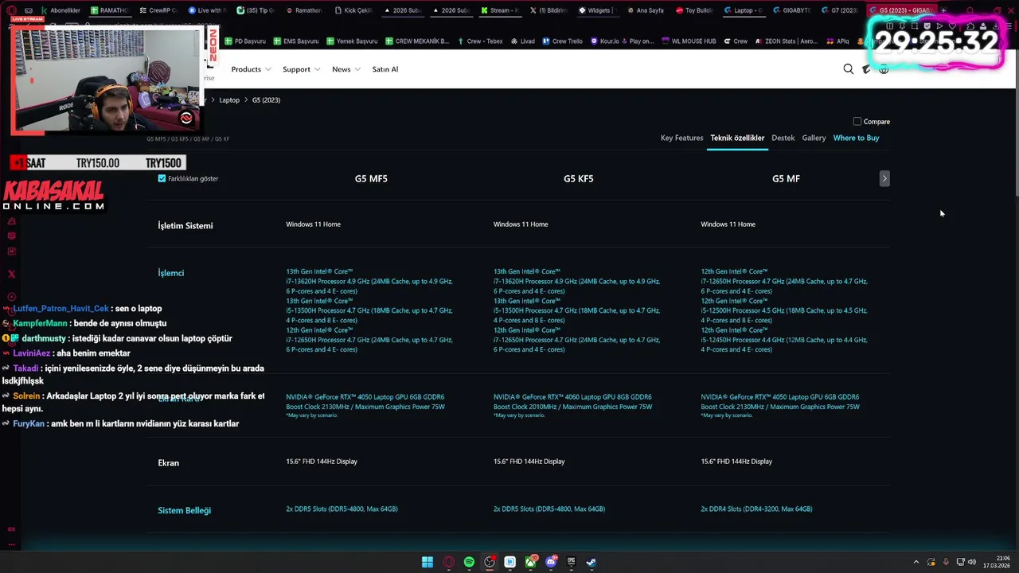Image resolution: width=1019 pixels, height=573 pixels.
Task: Click the Opera menu logo at top left
Action: pyautogui.click(x=11, y=10)
